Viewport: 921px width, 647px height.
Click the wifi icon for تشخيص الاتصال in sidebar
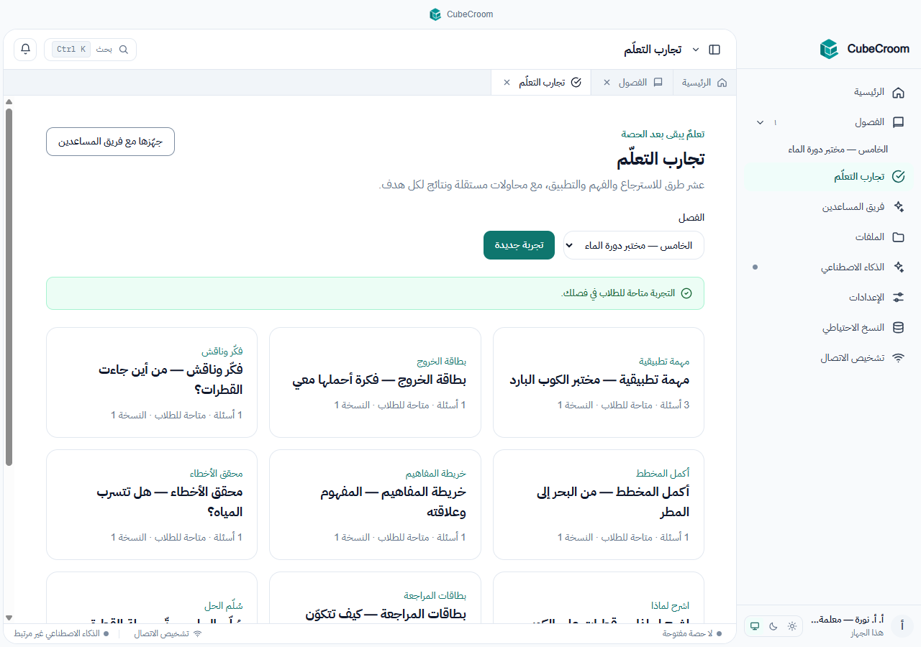pos(898,357)
